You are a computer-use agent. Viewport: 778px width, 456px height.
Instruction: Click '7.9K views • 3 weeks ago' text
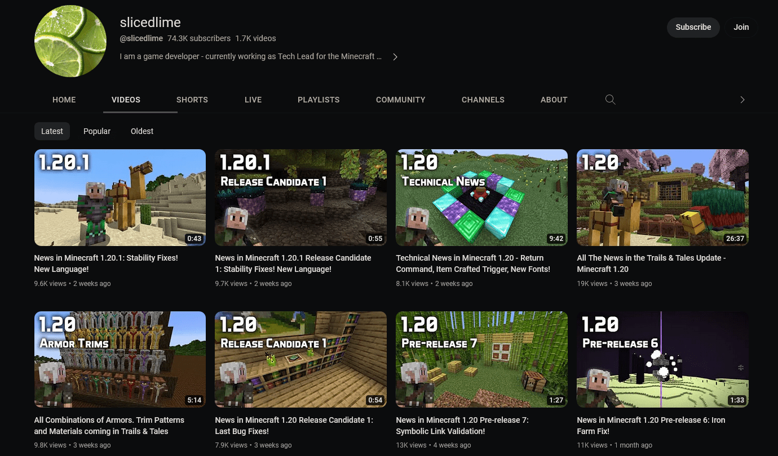click(254, 445)
